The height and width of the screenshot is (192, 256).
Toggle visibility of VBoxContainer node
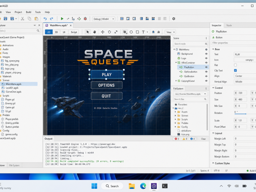[206, 63]
